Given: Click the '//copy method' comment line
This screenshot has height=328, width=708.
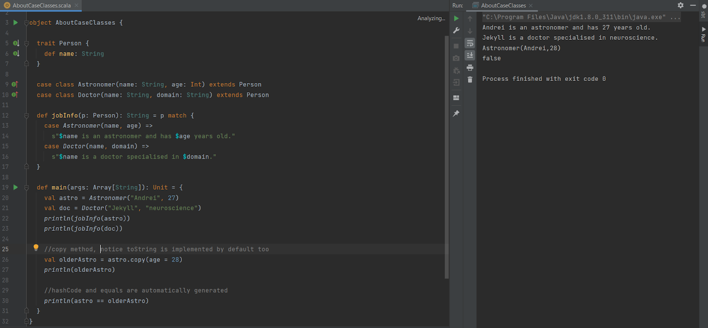Looking at the screenshot, I should 156,249.
